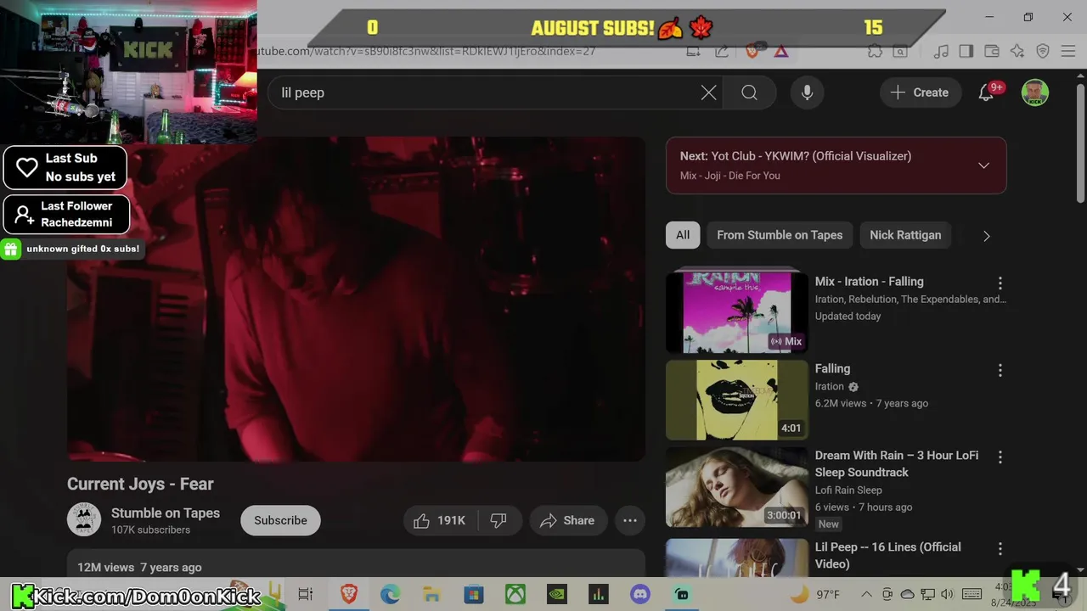Screen dimensions: 1087x611
Task: Click the video player area
Action: click(357, 300)
